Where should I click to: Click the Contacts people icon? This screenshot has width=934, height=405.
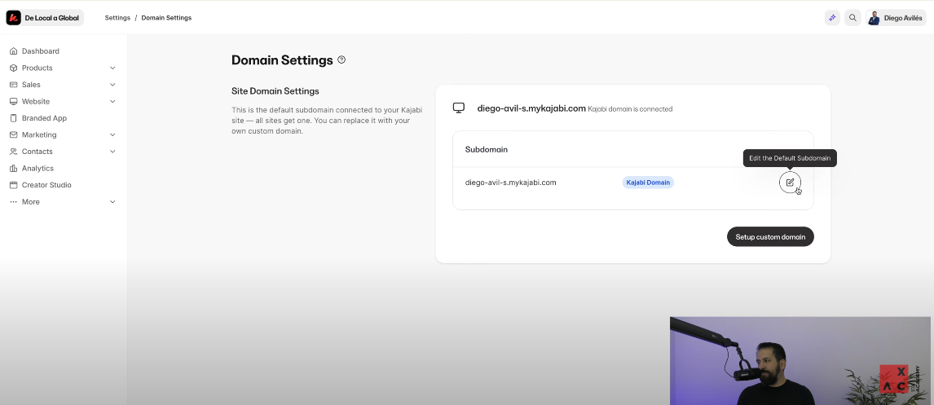coord(14,152)
